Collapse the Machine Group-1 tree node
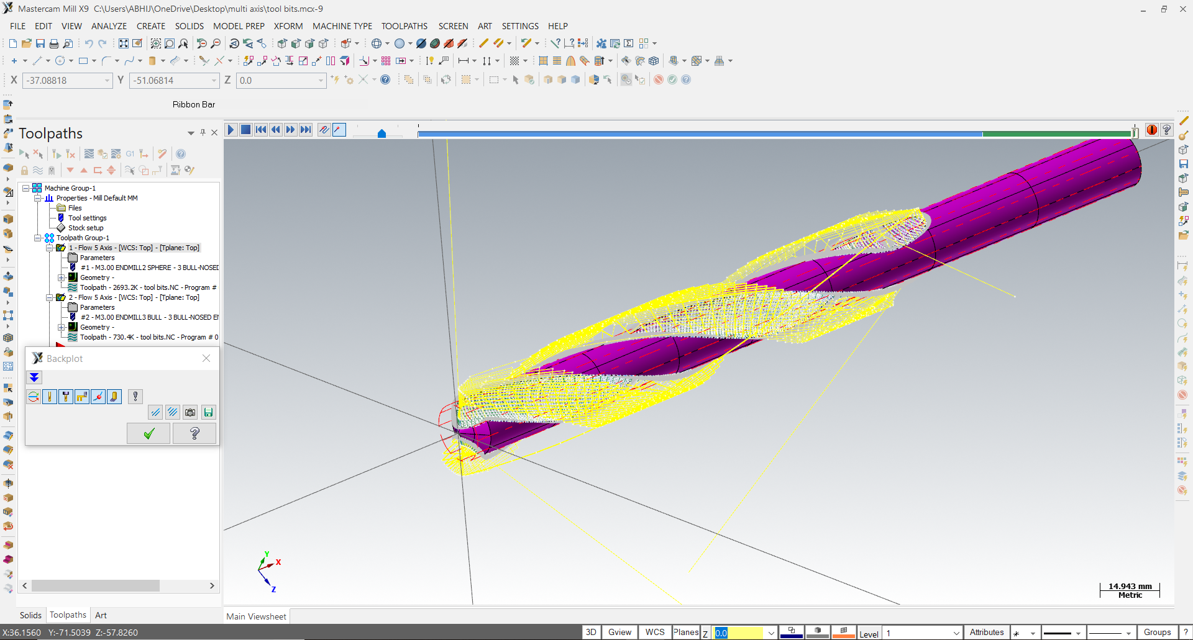1193x640 pixels. pyautogui.click(x=25, y=188)
